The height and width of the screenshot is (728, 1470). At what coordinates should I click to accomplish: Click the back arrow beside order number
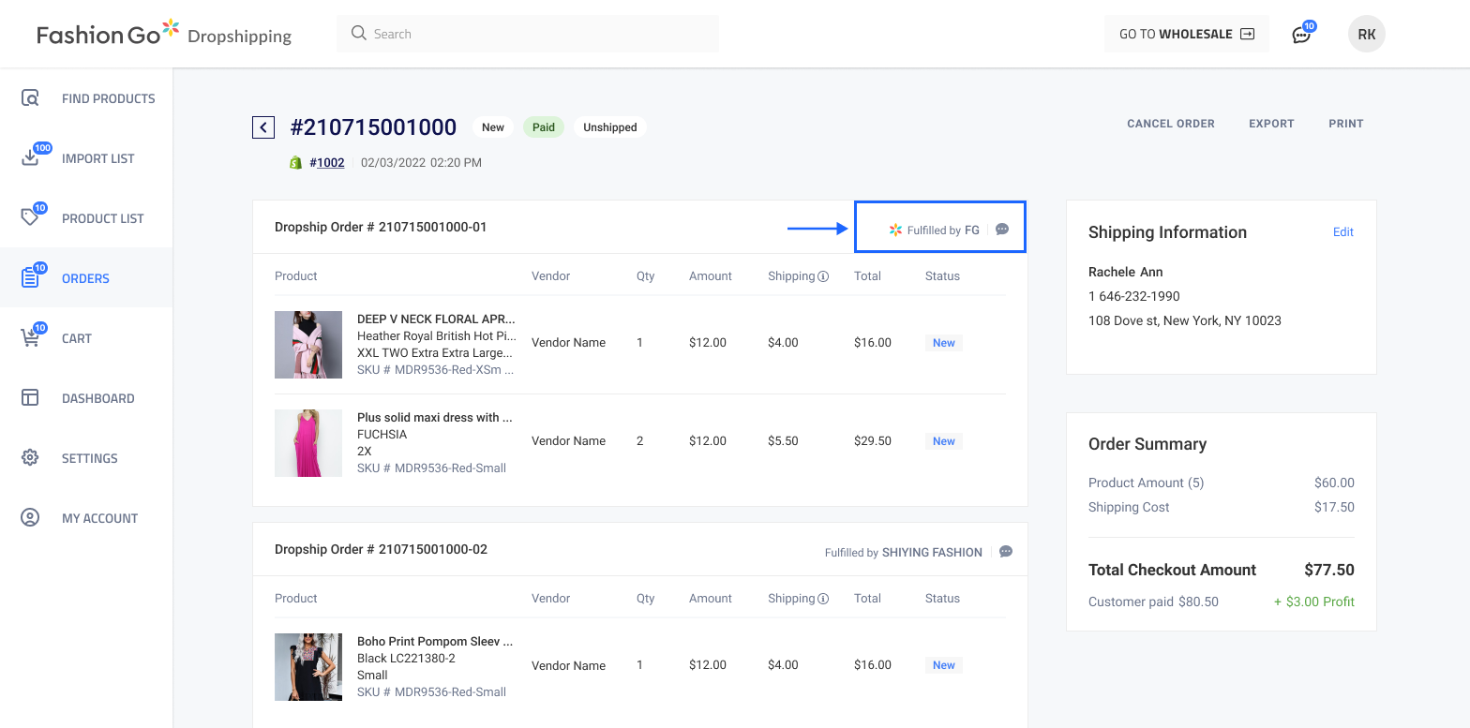[x=263, y=127]
